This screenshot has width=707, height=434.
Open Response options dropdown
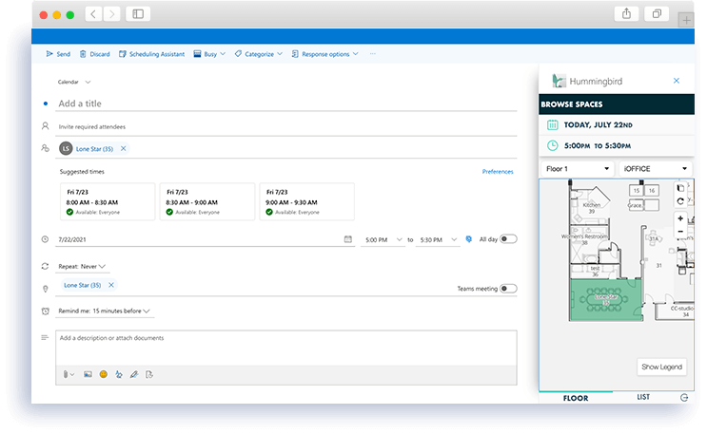click(324, 54)
